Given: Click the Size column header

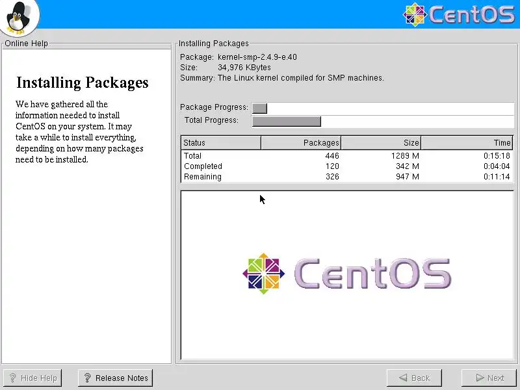Looking at the screenshot, I should coord(381,142).
